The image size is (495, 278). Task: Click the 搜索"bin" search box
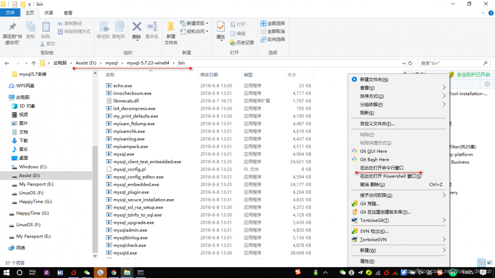click(x=454, y=63)
